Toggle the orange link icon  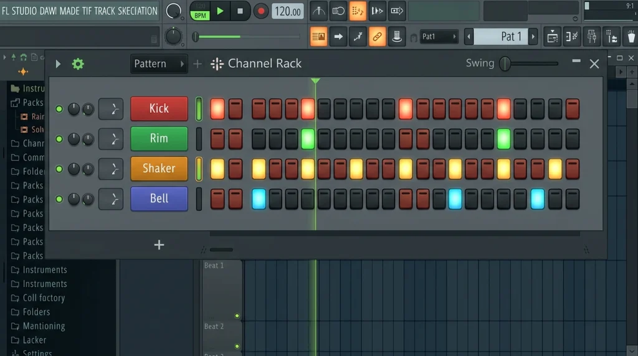click(x=377, y=37)
